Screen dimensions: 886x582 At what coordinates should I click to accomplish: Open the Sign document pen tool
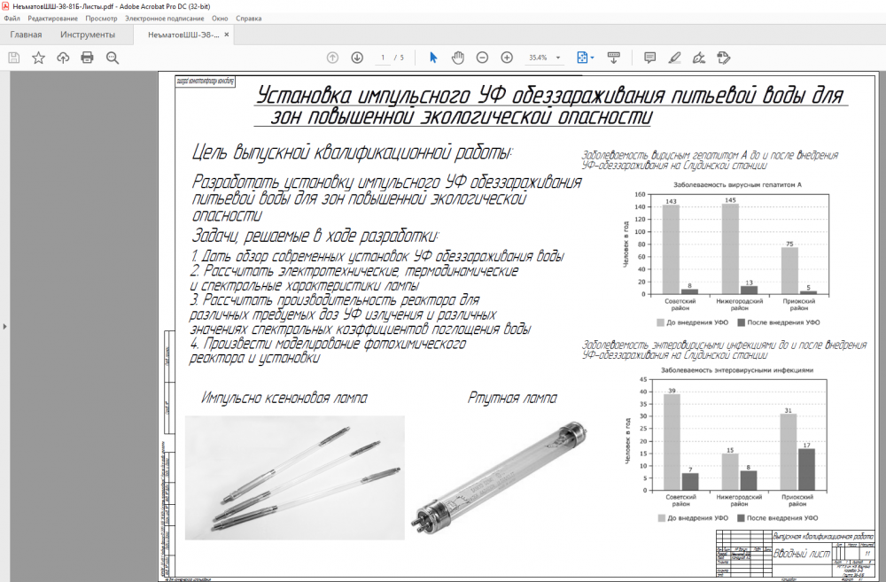pos(699,58)
